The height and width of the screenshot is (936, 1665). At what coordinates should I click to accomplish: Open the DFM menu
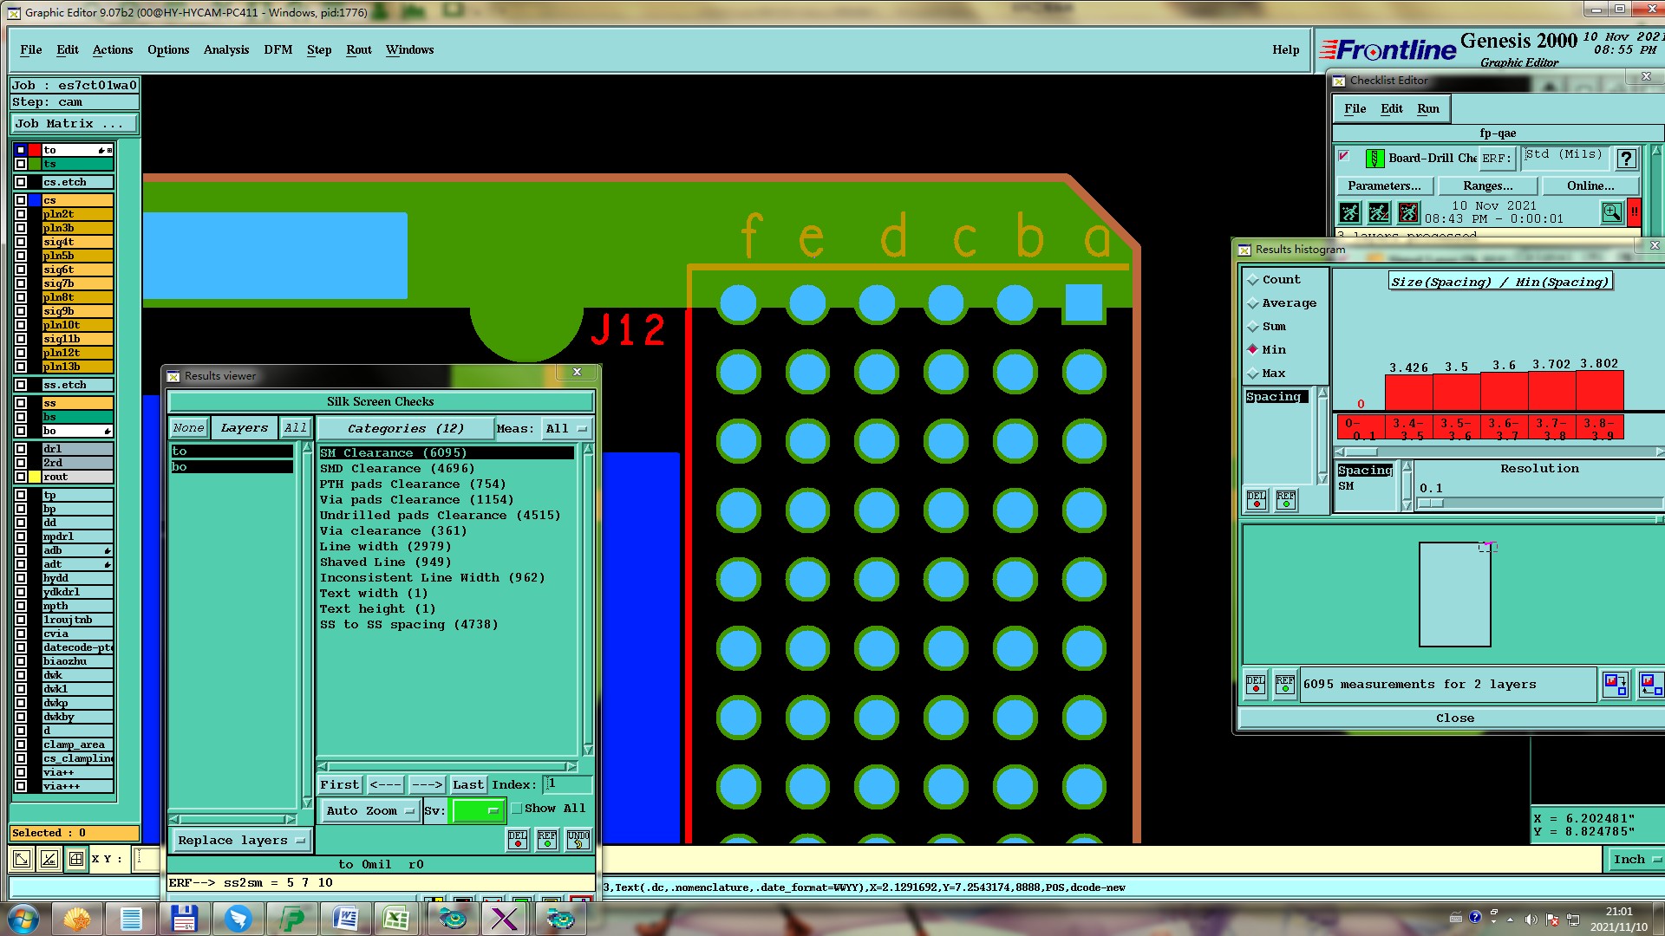tap(277, 50)
